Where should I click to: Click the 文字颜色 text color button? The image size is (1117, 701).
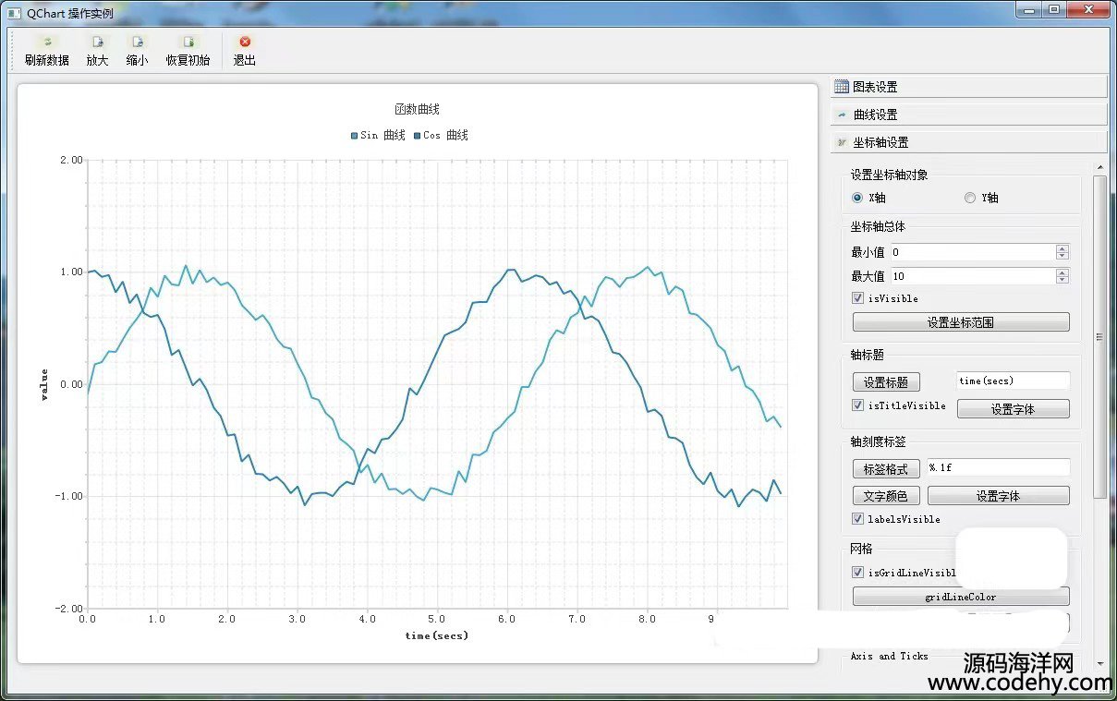click(886, 496)
